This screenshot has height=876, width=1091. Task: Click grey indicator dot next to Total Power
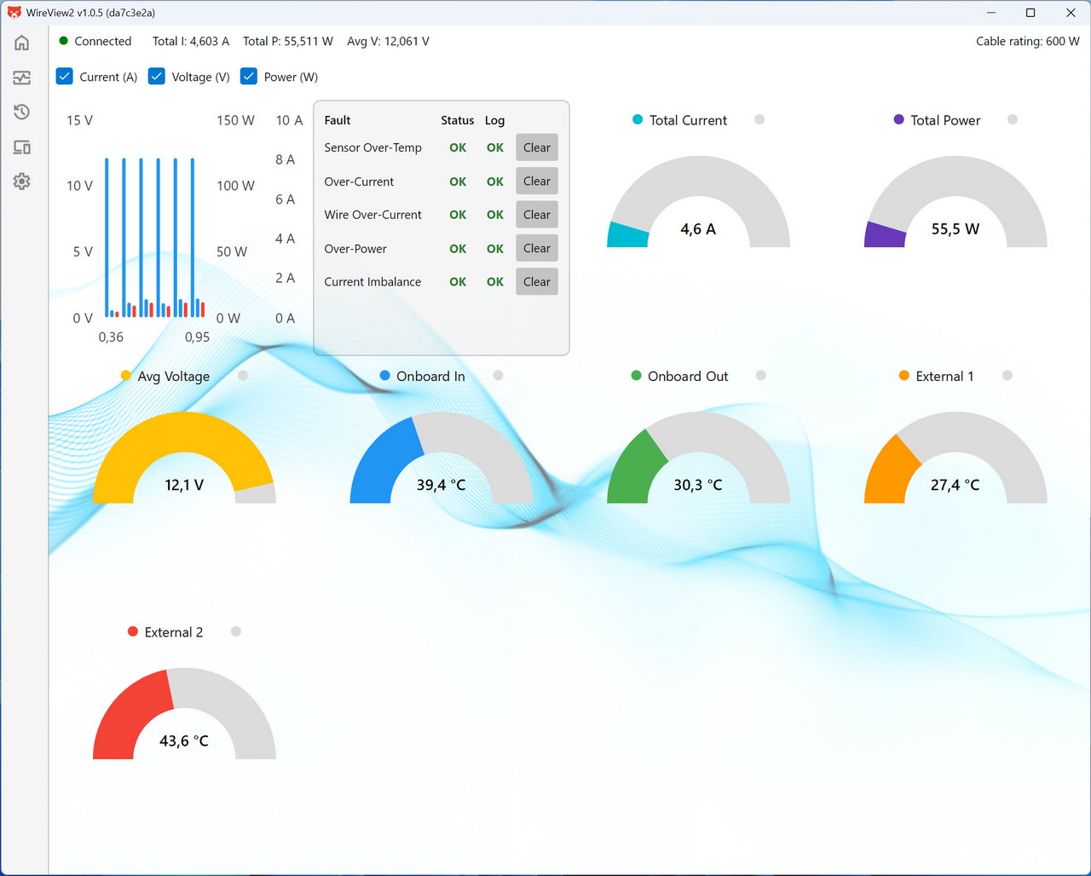pos(1013,120)
